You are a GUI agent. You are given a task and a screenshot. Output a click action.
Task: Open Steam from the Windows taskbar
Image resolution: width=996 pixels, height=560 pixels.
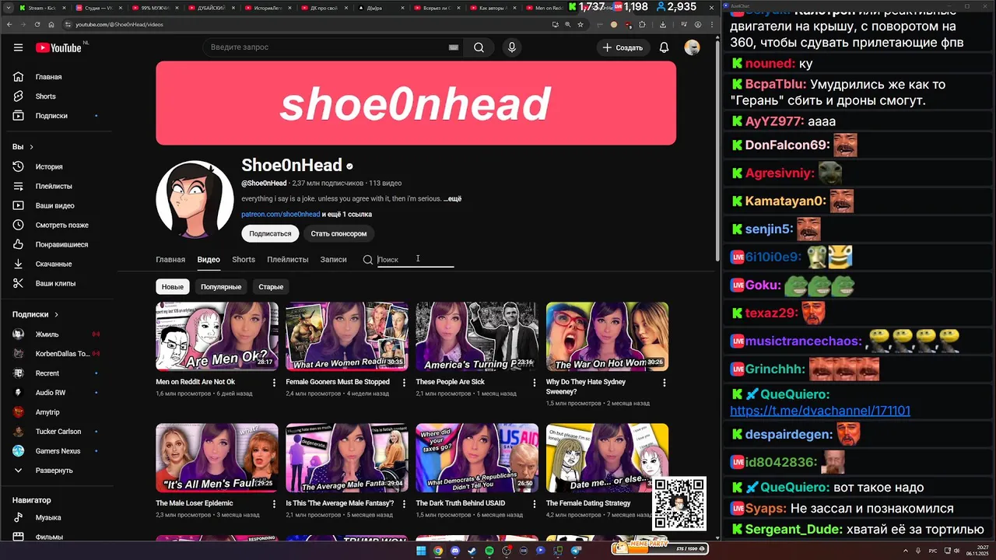(472, 551)
